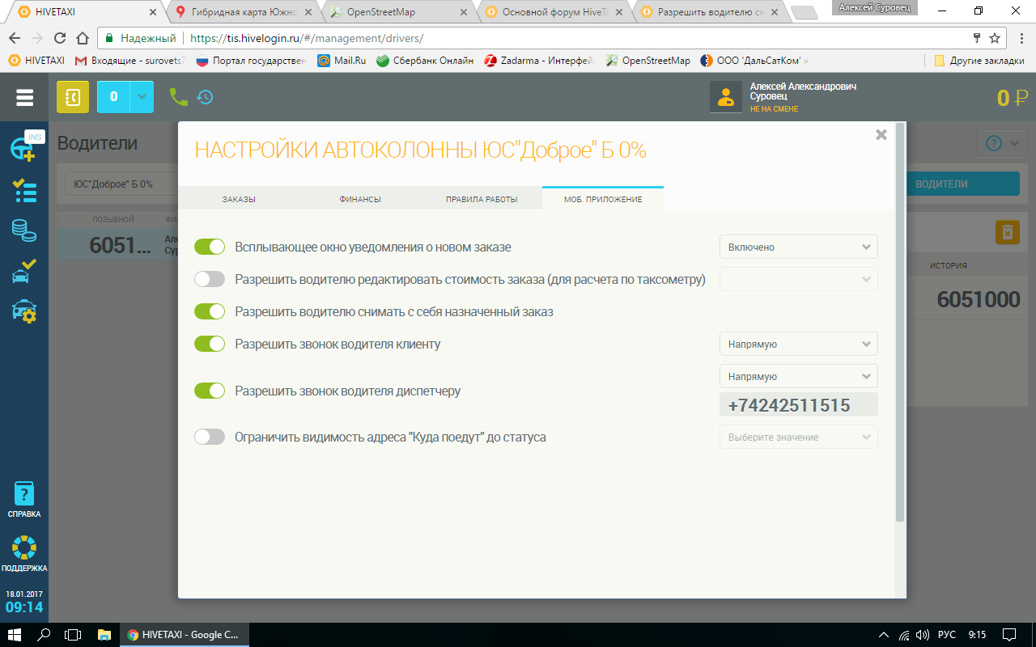Open Справка help in sidebar
The width and height of the screenshot is (1036, 647).
click(24, 499)
